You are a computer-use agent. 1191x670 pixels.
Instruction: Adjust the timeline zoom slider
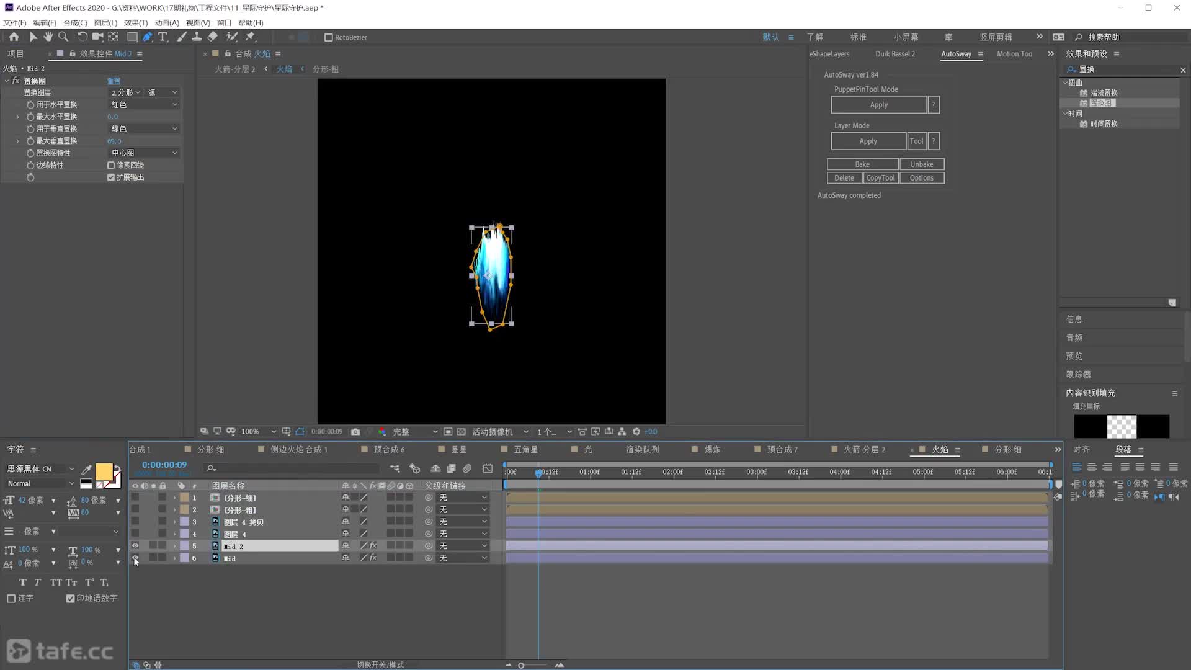(521, 665)
